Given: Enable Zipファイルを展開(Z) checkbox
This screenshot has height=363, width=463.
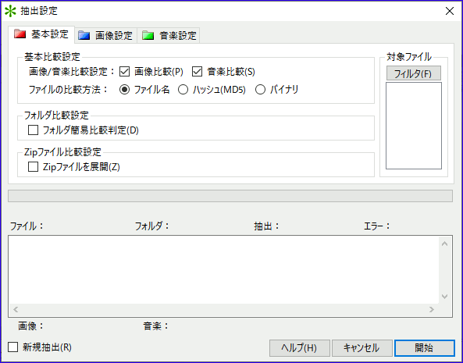Looking at the screenshot, I should click(33, 167).
